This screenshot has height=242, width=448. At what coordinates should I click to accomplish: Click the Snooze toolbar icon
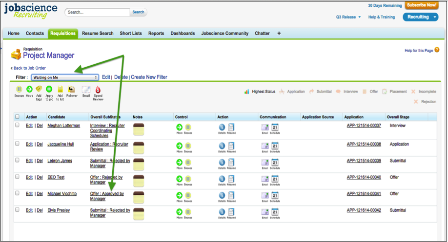point(19,89)
